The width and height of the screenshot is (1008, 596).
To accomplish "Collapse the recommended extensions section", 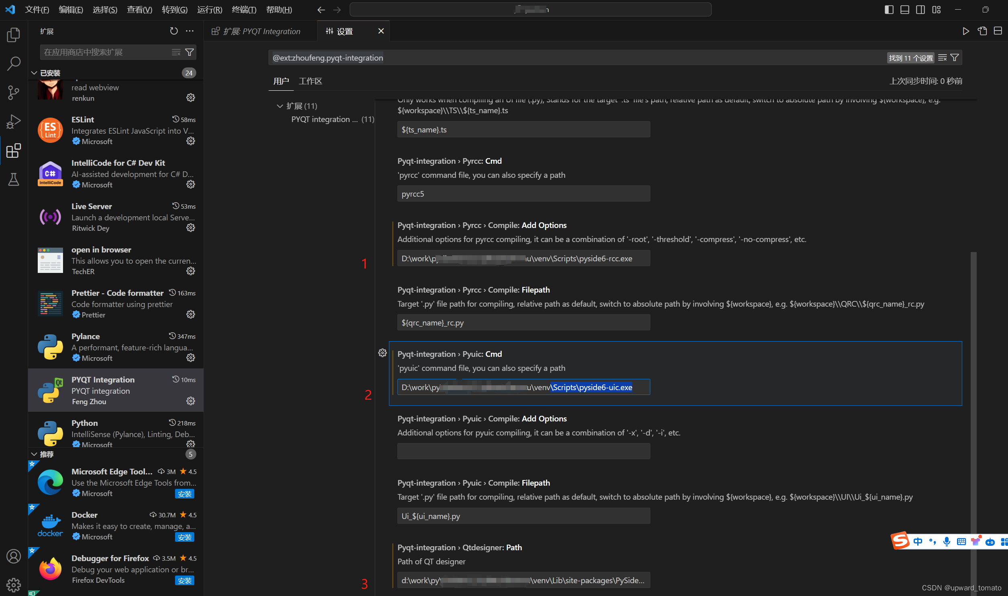I will 34,454.
